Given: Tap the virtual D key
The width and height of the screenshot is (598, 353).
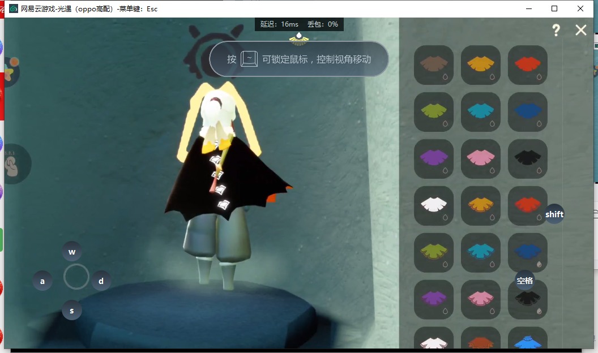Looking at the screenshot, I should (101, 281).
